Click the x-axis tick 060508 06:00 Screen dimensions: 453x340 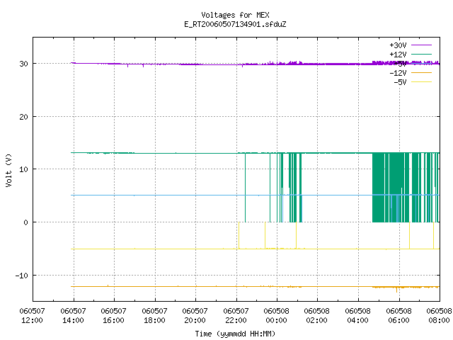coord(399,315)
